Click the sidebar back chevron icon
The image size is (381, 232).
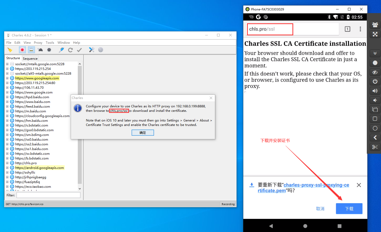pyautogui.click(x=375, y=137)
